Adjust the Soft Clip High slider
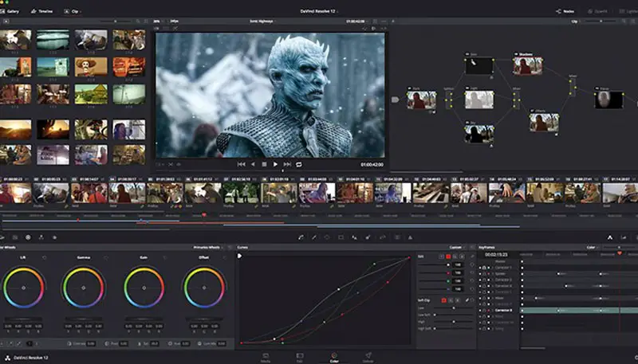Image resolution: width=638 pixels, height=364 pixels. (x=453, y=321)
